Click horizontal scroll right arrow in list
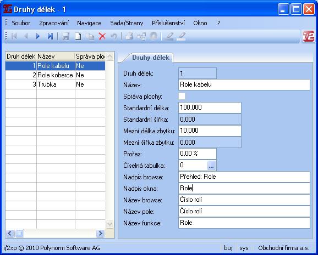This screenshot has height=255, width=318. tap(100, 234)
